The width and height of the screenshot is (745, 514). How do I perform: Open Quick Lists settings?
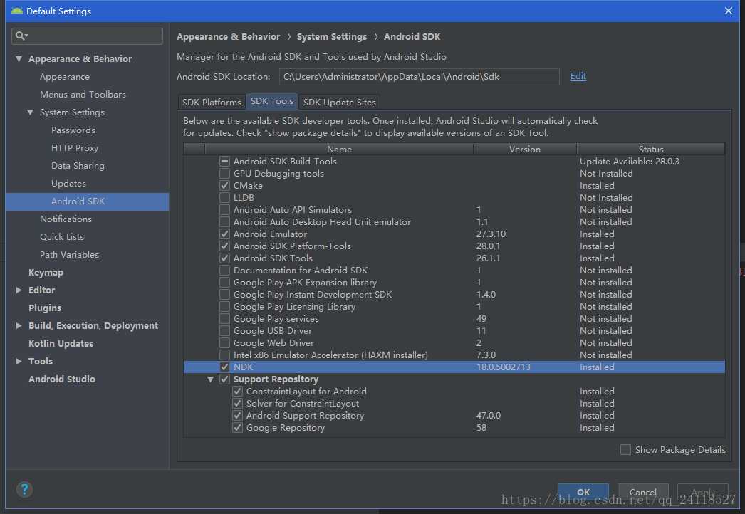pyautogui.click(x=62, y=237)
